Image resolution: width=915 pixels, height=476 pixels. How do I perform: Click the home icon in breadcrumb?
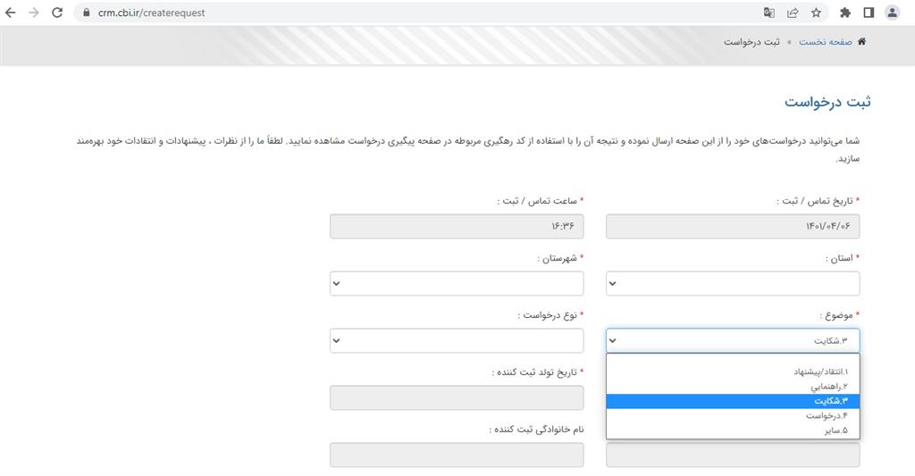coord(861,42)
